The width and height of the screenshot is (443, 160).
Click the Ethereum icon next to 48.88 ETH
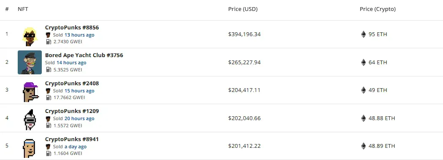point(363,118)
